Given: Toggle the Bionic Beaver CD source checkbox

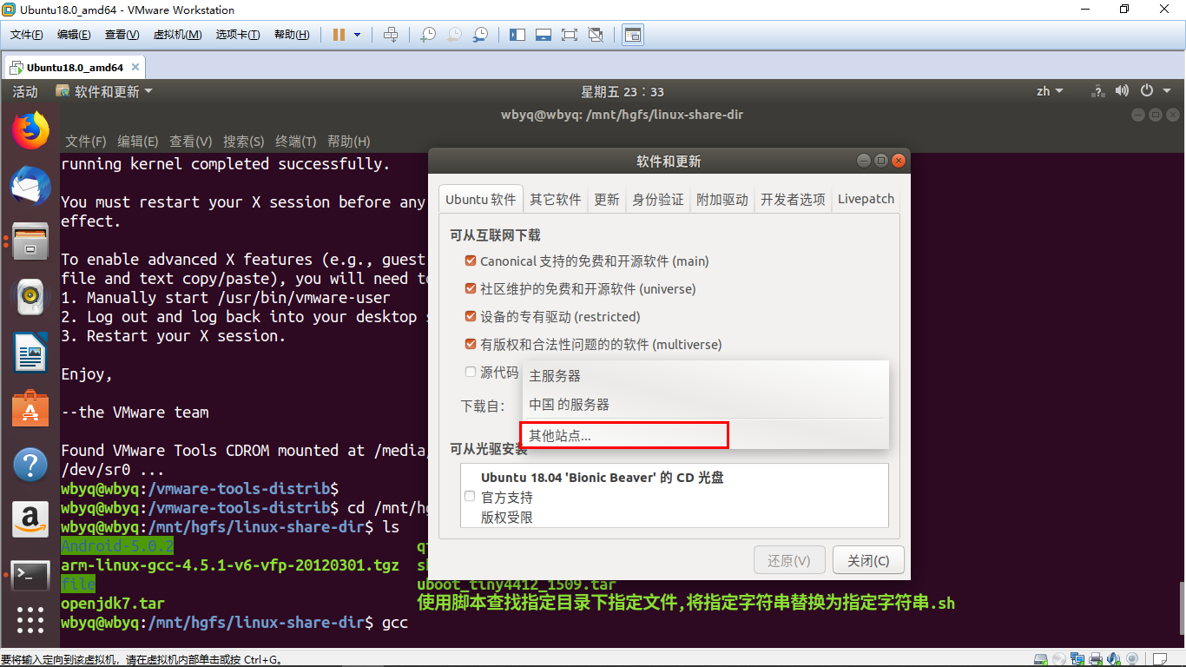Looking at the screenshot, I should click(470, 497).
